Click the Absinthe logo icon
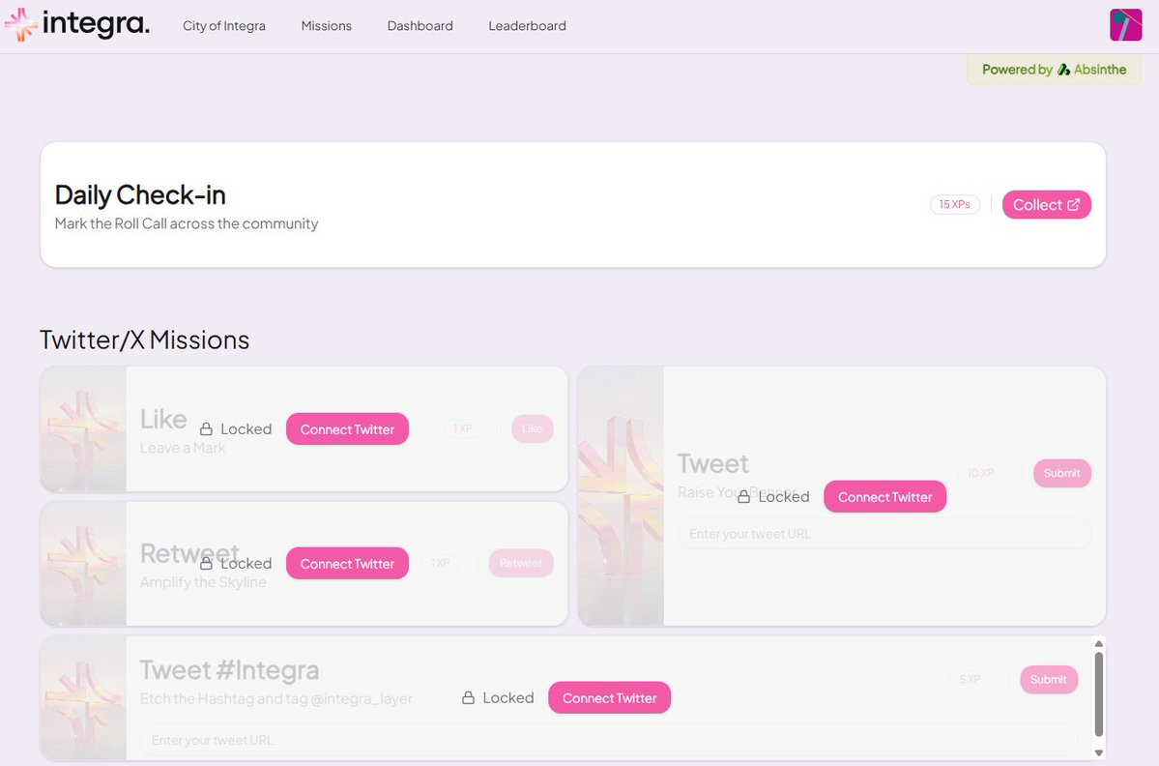The width and height of the screenshot is (1159, 766). [1063, 70]
